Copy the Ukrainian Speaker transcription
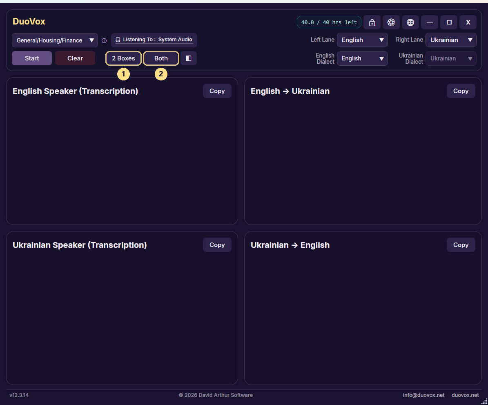Viewport: 488px width, 405px height. (217, 245)
